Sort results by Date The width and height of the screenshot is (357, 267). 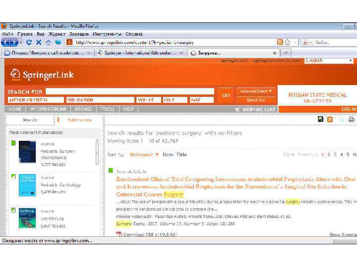coord(168,155)
